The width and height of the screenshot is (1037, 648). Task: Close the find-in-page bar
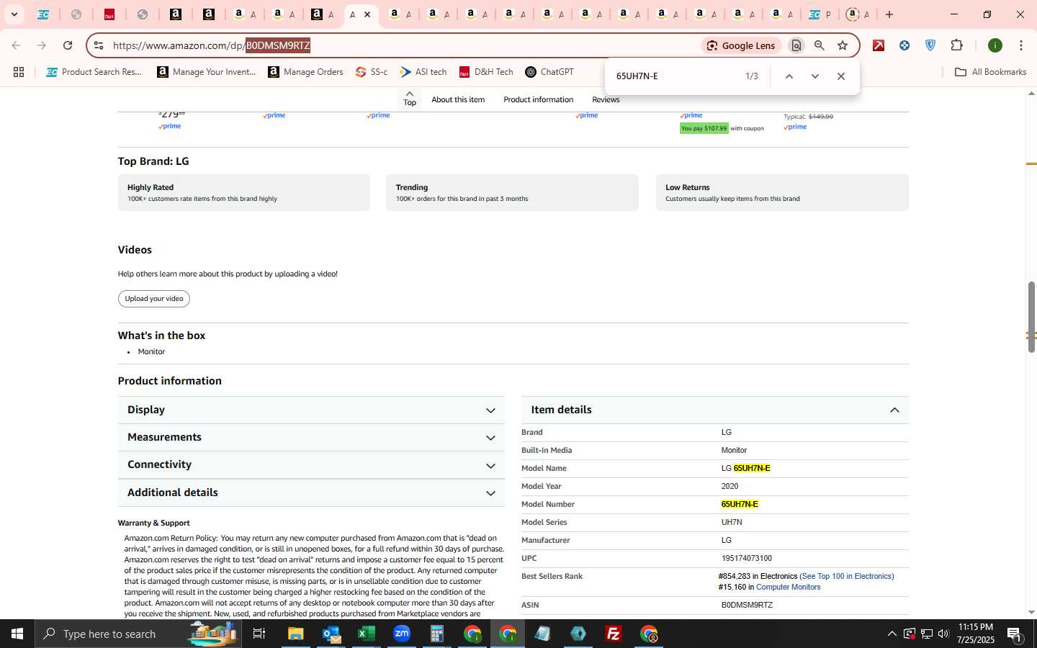841,76
